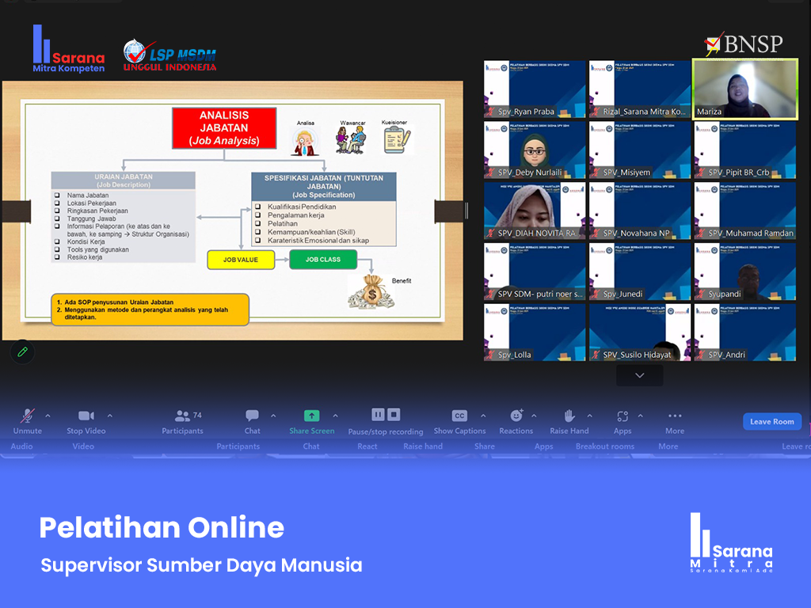Raise Hand in the meeting
The image size is (811, 608).
(569, 416)
